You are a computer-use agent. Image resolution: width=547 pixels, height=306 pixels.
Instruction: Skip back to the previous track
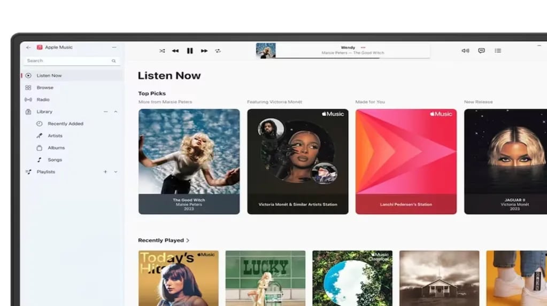tap(175, 51)
